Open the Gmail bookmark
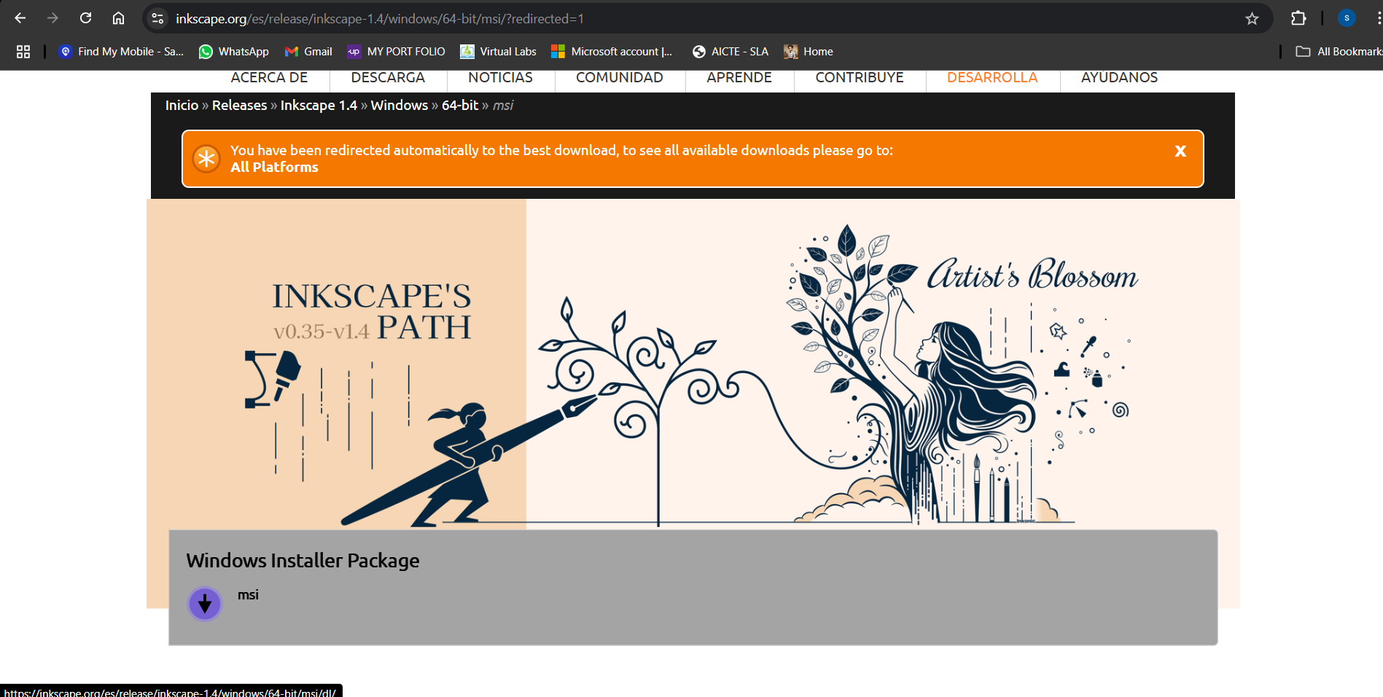Viewport: 1383px width, 697px height. [308, 52]
